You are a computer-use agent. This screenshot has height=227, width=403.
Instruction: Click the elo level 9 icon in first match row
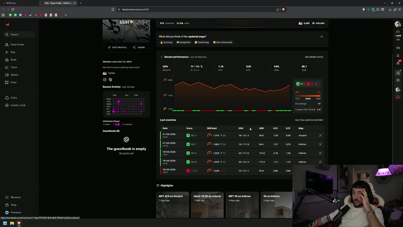[209, 136]
